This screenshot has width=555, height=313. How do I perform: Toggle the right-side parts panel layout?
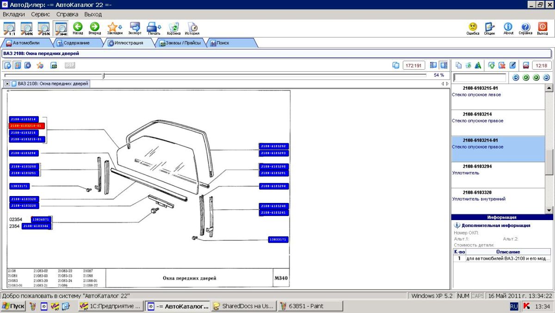(444, 65)
